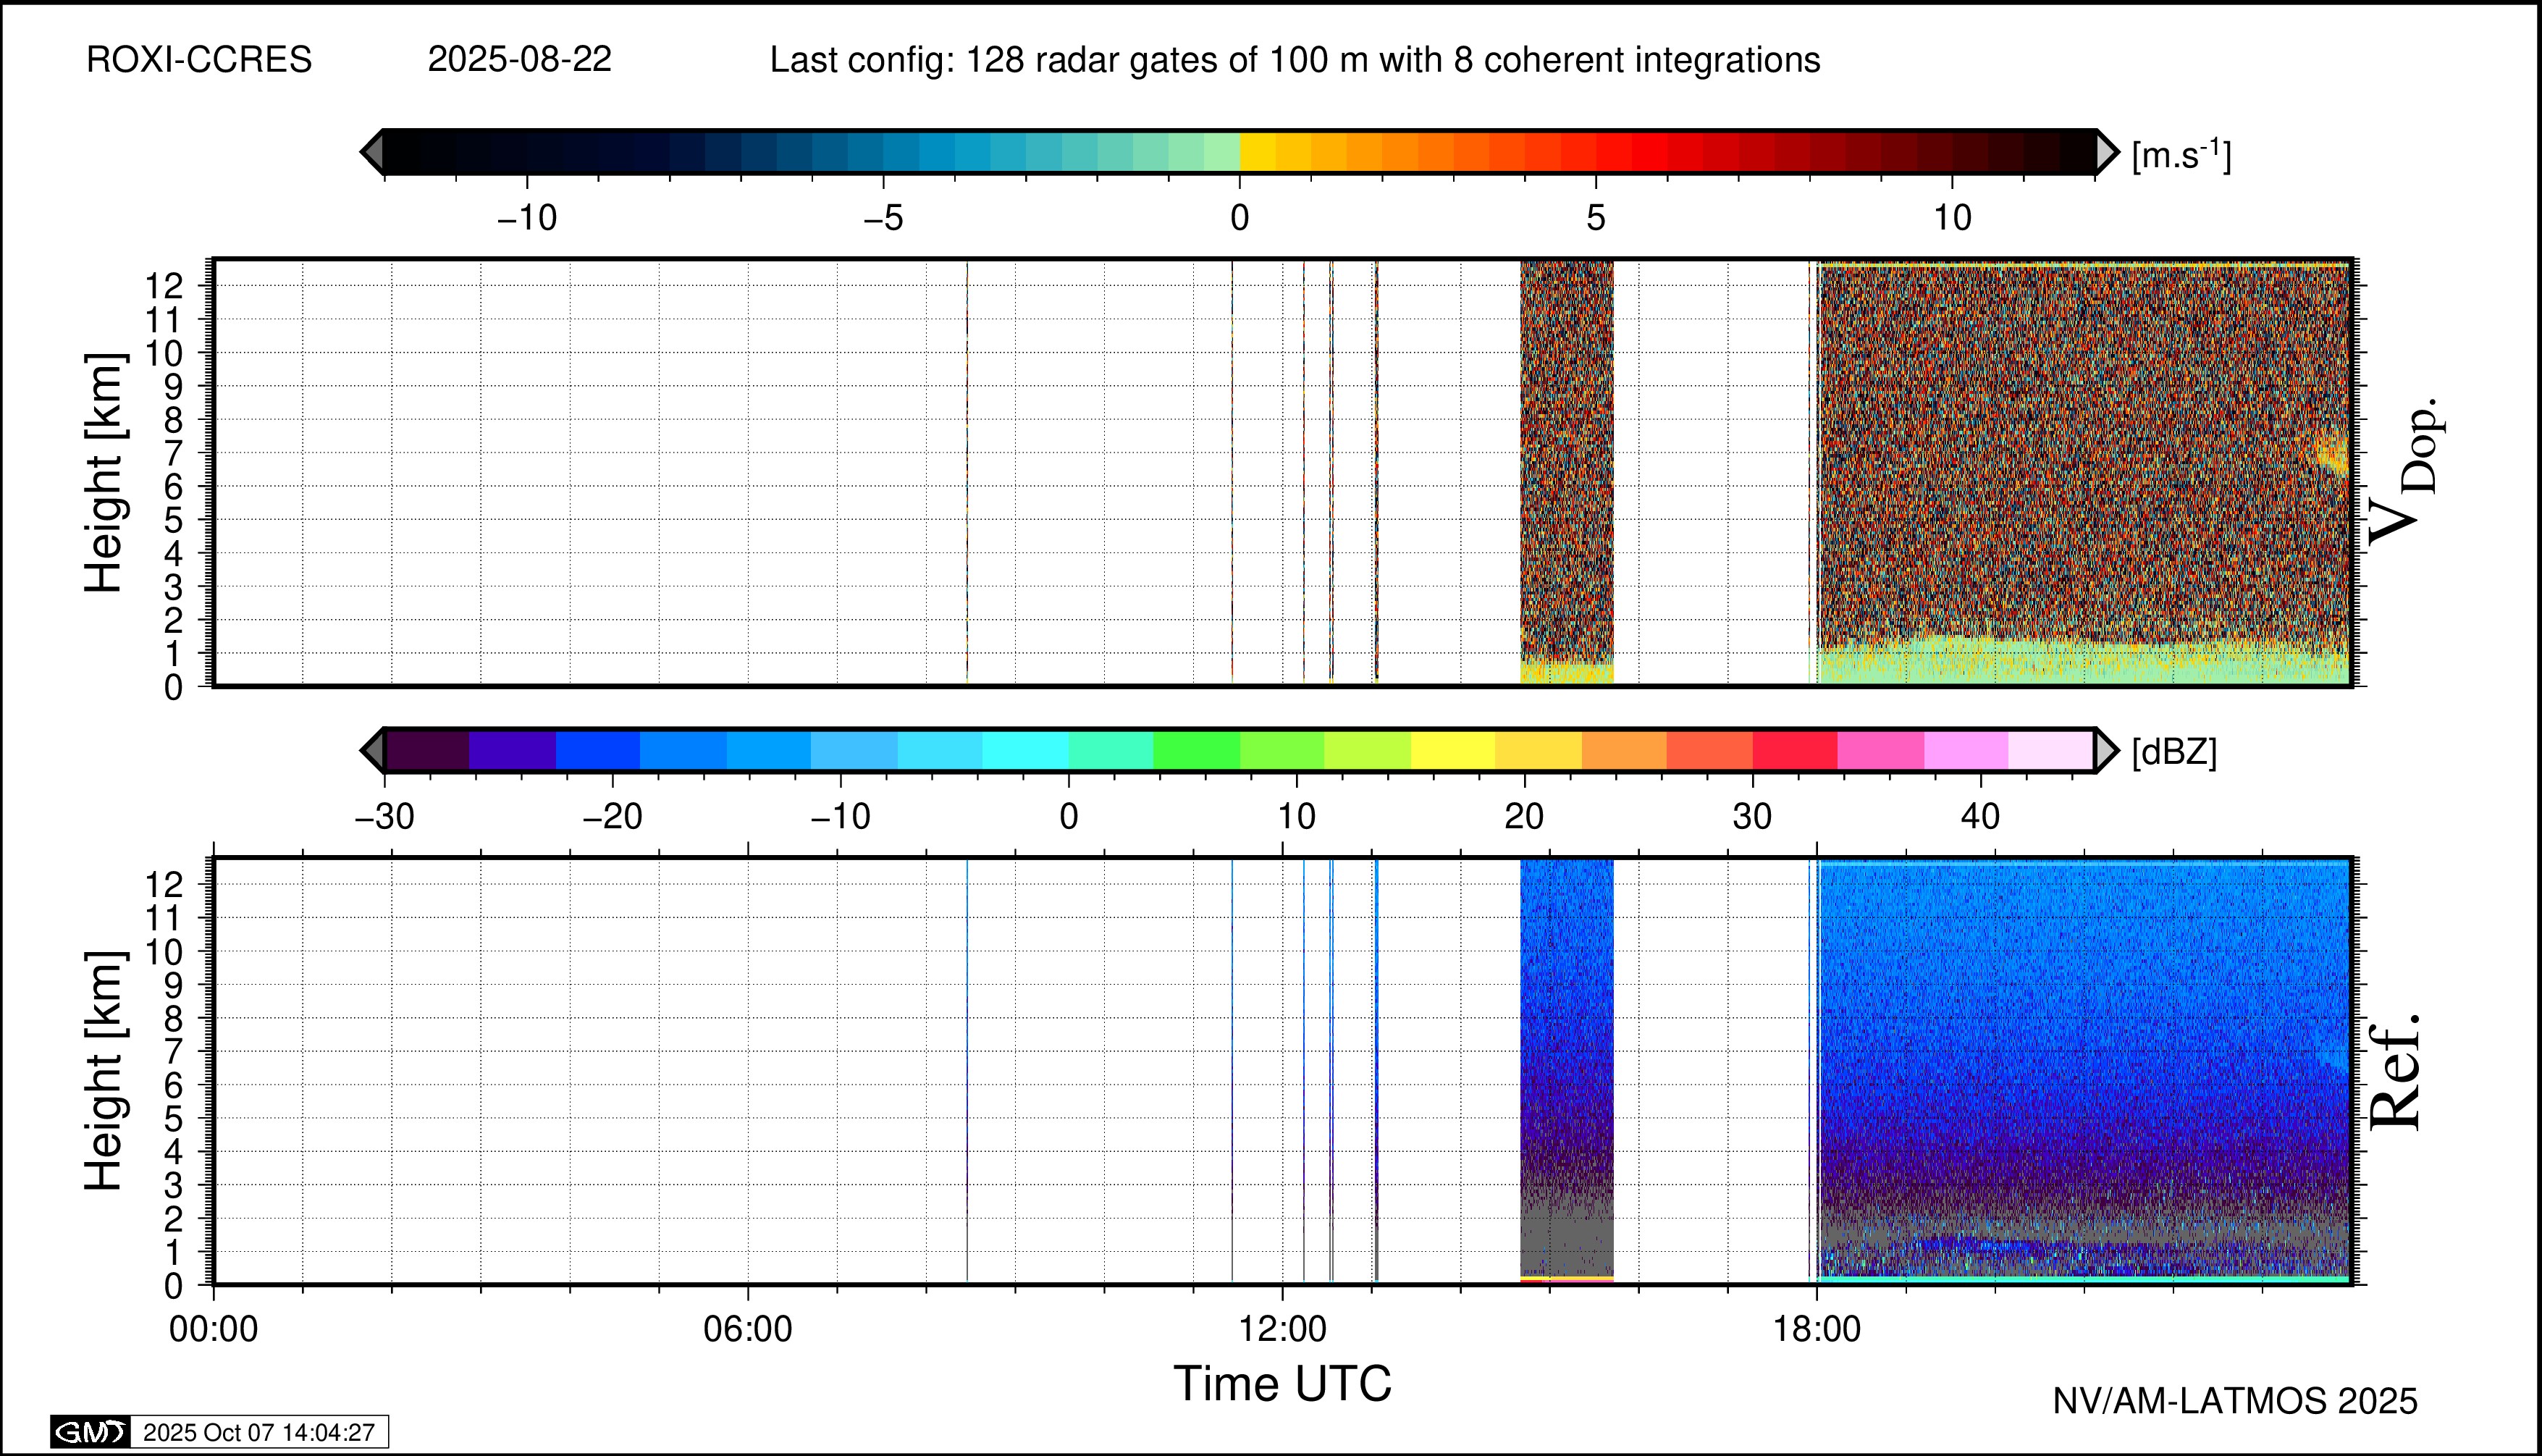Click the 18:00 time axis label

click(x=1817, y=1330)
